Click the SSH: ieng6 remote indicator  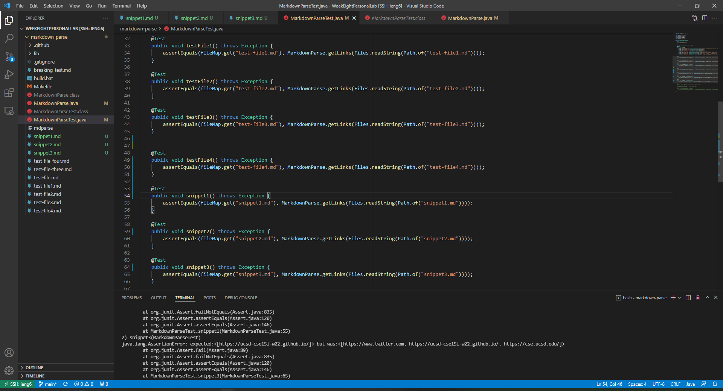click(18, 384)
